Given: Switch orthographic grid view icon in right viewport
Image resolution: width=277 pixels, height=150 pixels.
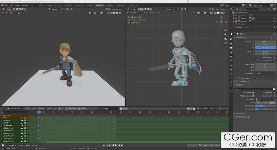Looking at the screenshot, I should point(225,43).
